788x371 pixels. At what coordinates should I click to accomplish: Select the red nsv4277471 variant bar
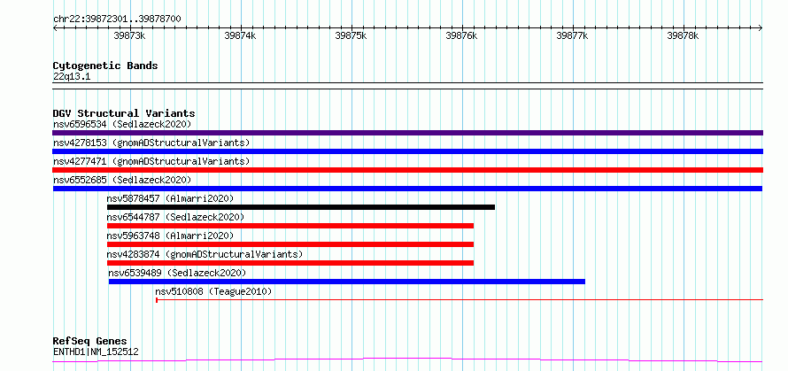407,170
